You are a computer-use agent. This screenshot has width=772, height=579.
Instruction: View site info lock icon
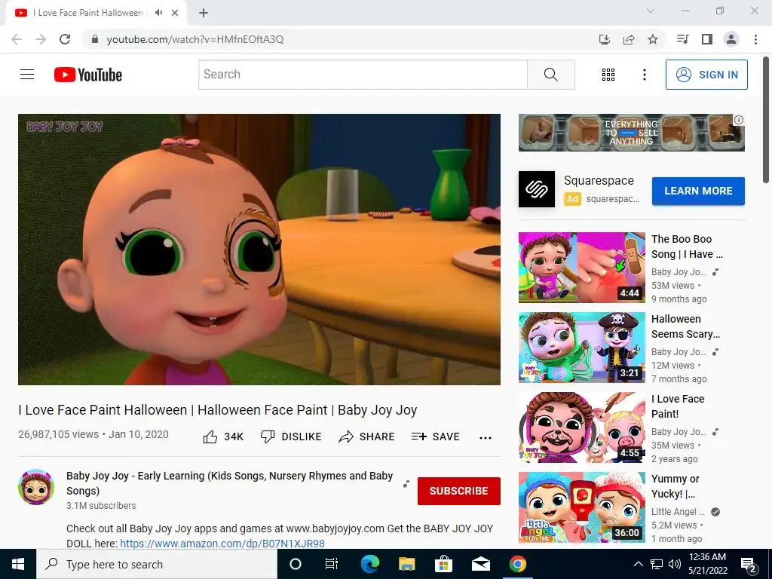(95, 39)
